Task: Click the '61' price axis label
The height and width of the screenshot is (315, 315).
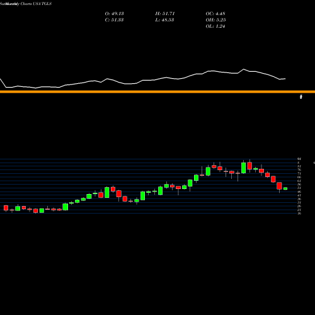Action: [299, 181]
